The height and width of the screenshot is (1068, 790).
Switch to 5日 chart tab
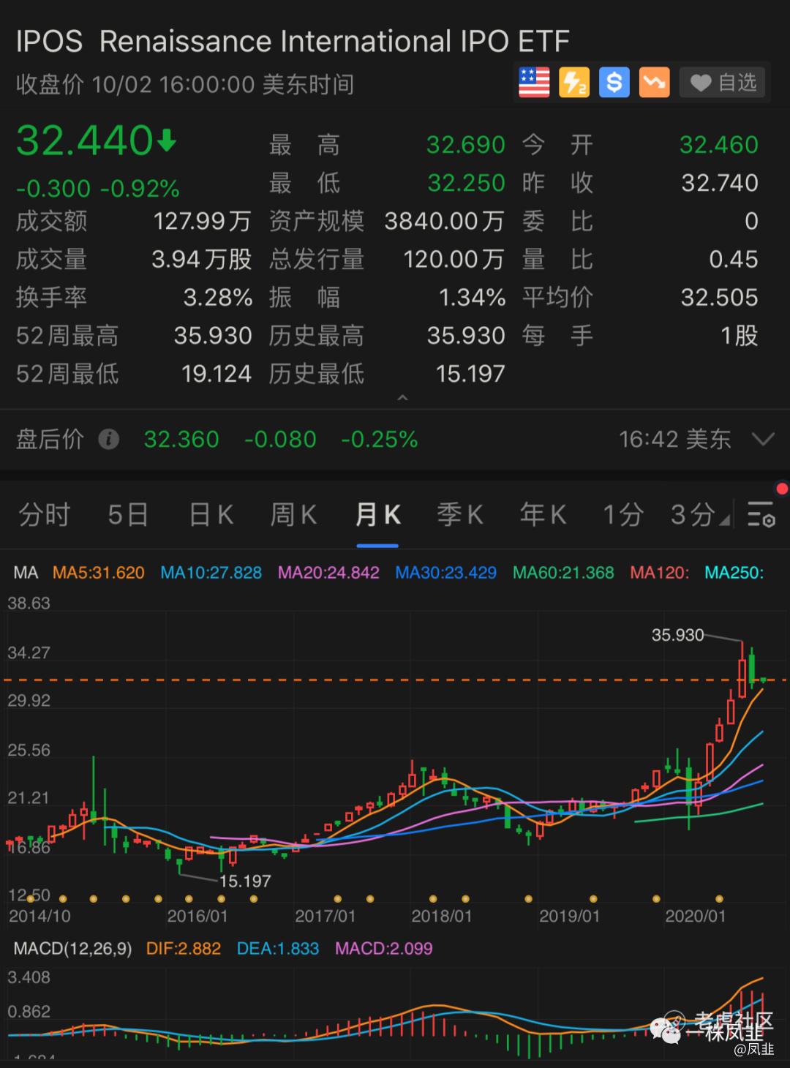128,515
